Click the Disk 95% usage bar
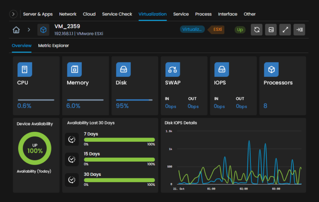 [x=135, y=100]
